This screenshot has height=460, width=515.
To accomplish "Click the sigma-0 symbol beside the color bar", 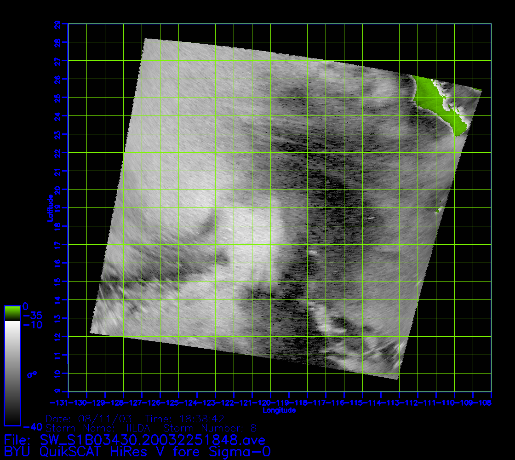I will pos(32,374).
